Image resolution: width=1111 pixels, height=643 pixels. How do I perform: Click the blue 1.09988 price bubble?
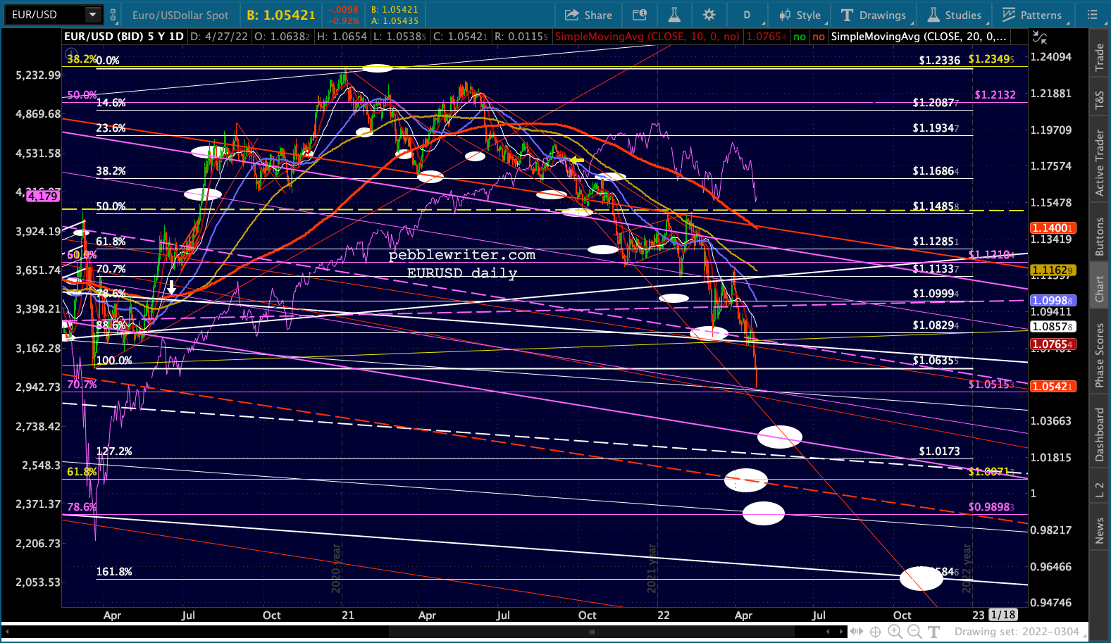click(x=1053, y=301)
